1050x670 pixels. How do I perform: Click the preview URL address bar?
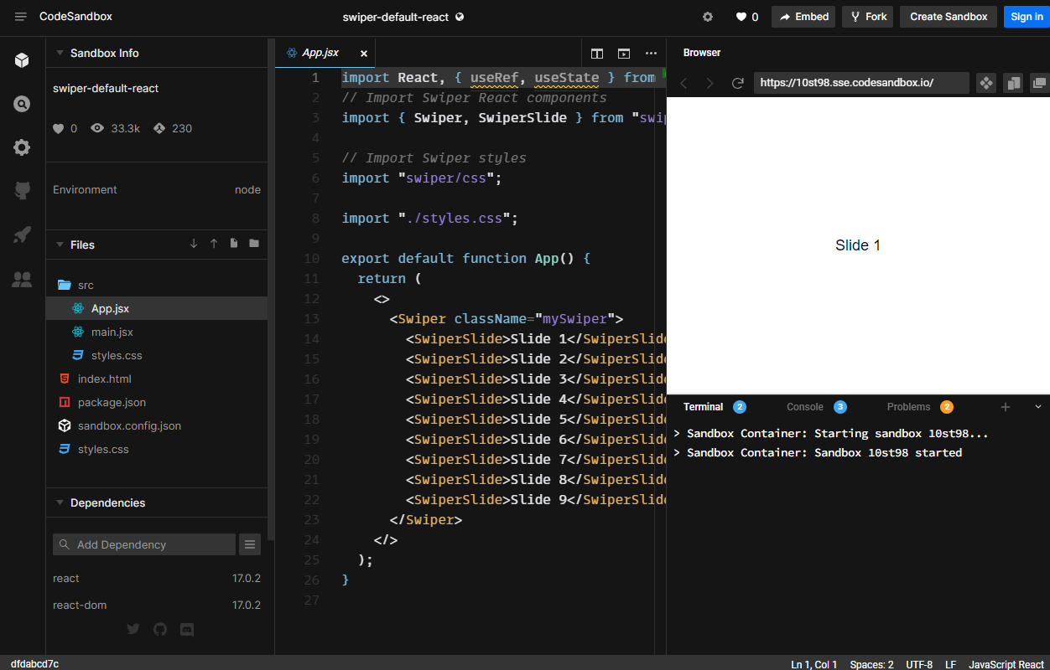point(861,83)
